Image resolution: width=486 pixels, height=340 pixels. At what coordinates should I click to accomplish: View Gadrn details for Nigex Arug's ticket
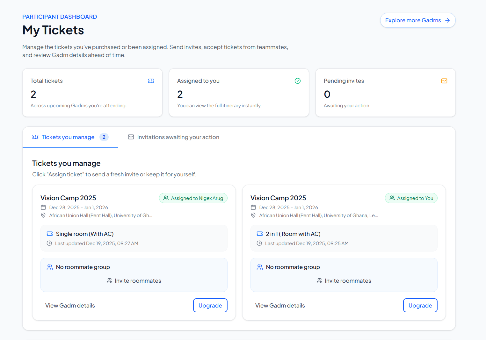point(70,305)
